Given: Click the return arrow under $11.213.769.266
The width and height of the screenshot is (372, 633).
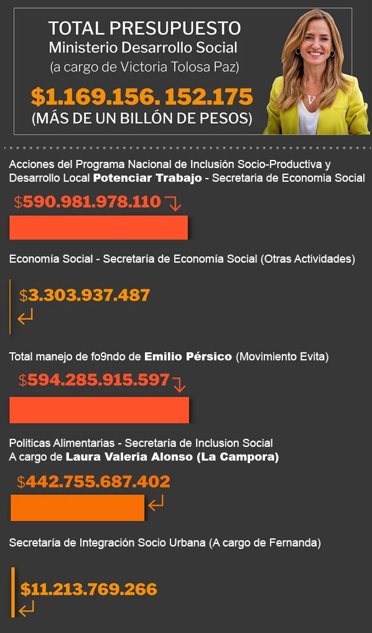Looking at the screenshot, I should coord(27,608).
